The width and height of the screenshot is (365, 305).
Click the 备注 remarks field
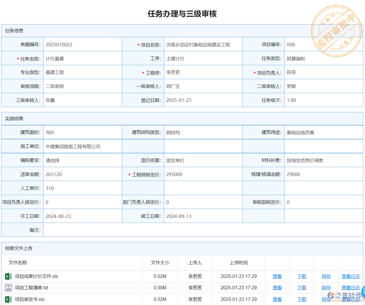tap(203, 230)
